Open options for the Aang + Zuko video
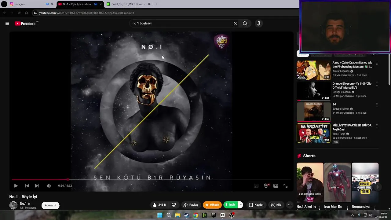391x220 pixels. tap(377, 63)
